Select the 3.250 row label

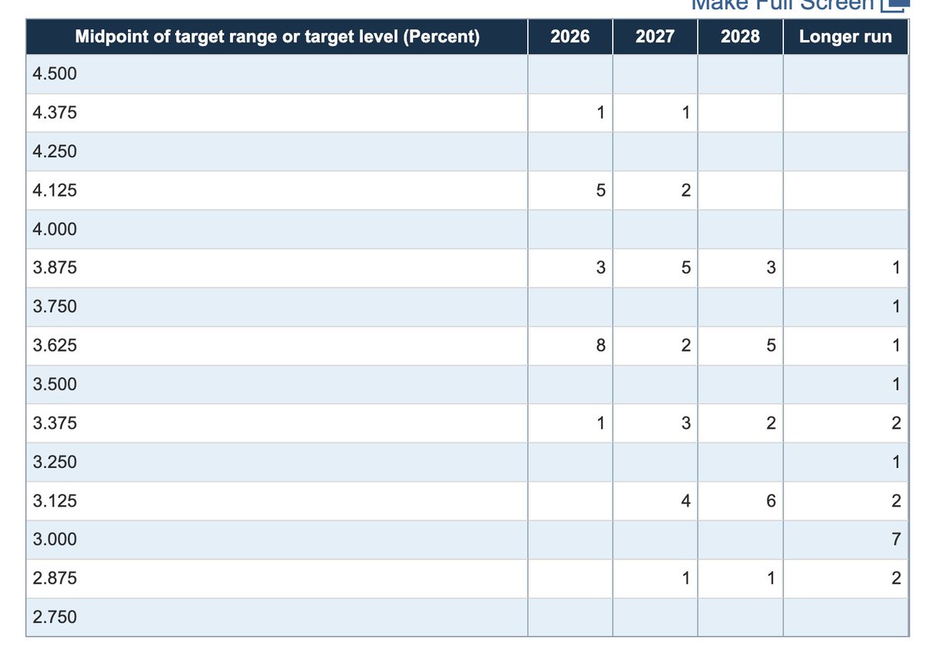tap(55, 463)
